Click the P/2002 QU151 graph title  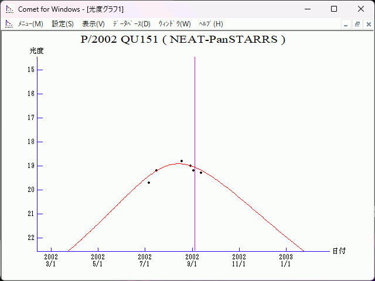183,40
